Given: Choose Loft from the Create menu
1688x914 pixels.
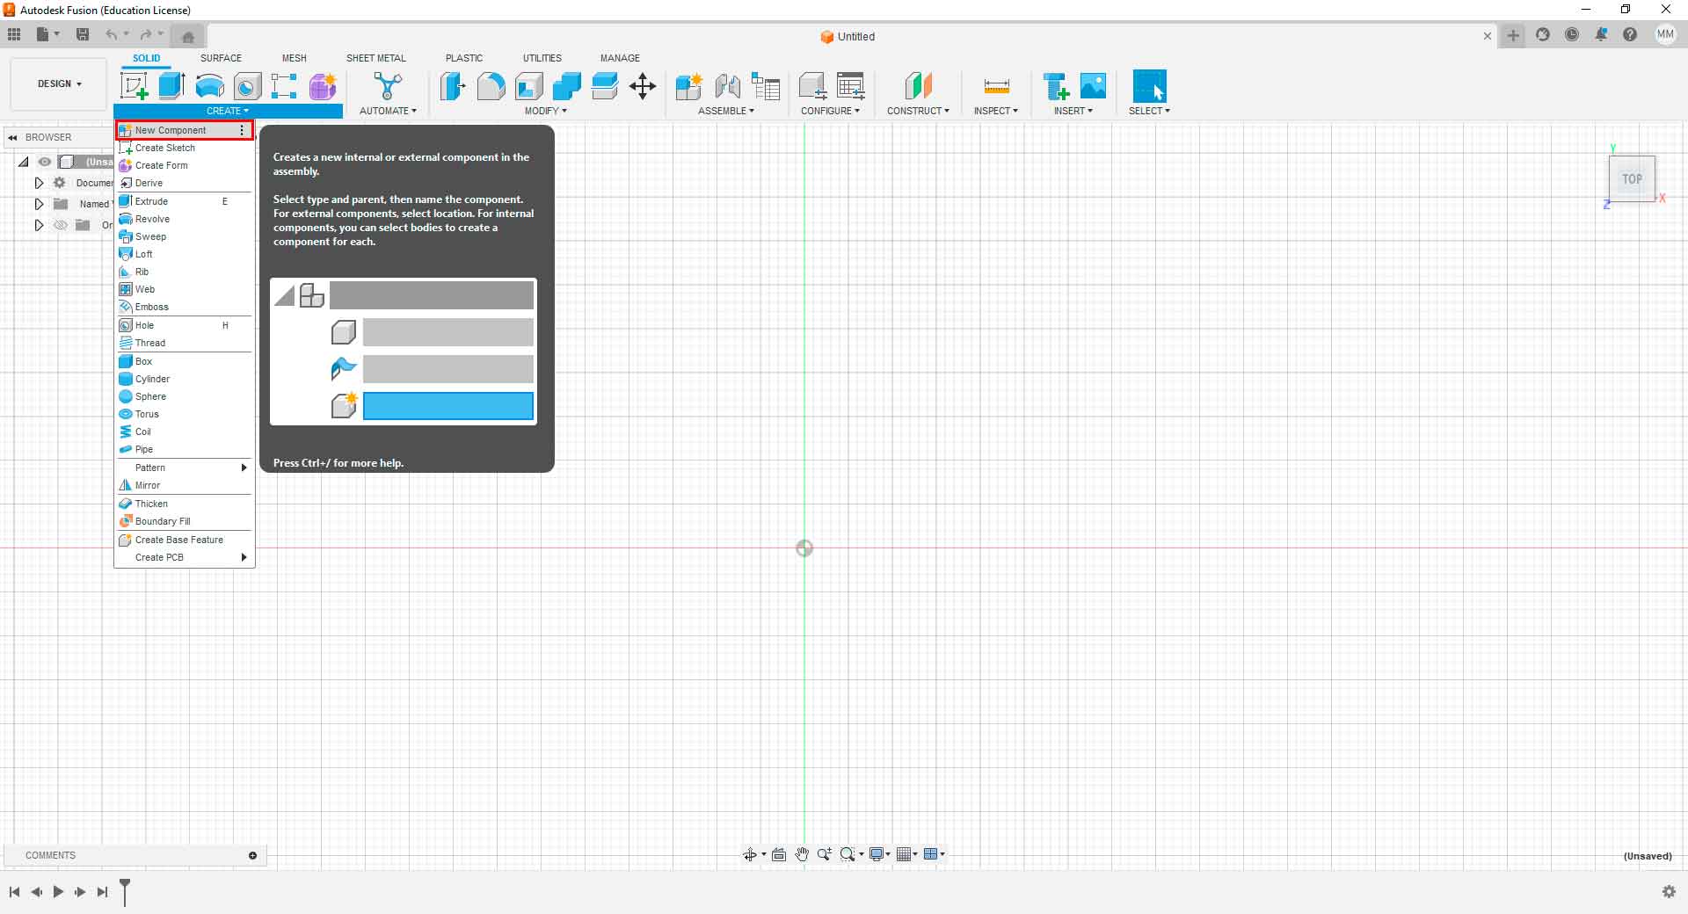Looking at the screenshot, I should click(x=185, y=254).
